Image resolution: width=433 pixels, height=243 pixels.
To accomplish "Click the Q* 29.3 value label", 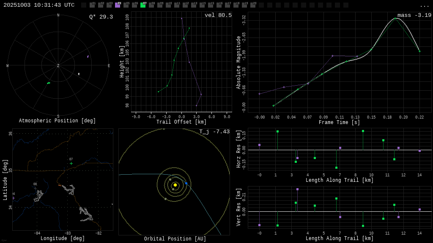I will click(x=101, y=17).
